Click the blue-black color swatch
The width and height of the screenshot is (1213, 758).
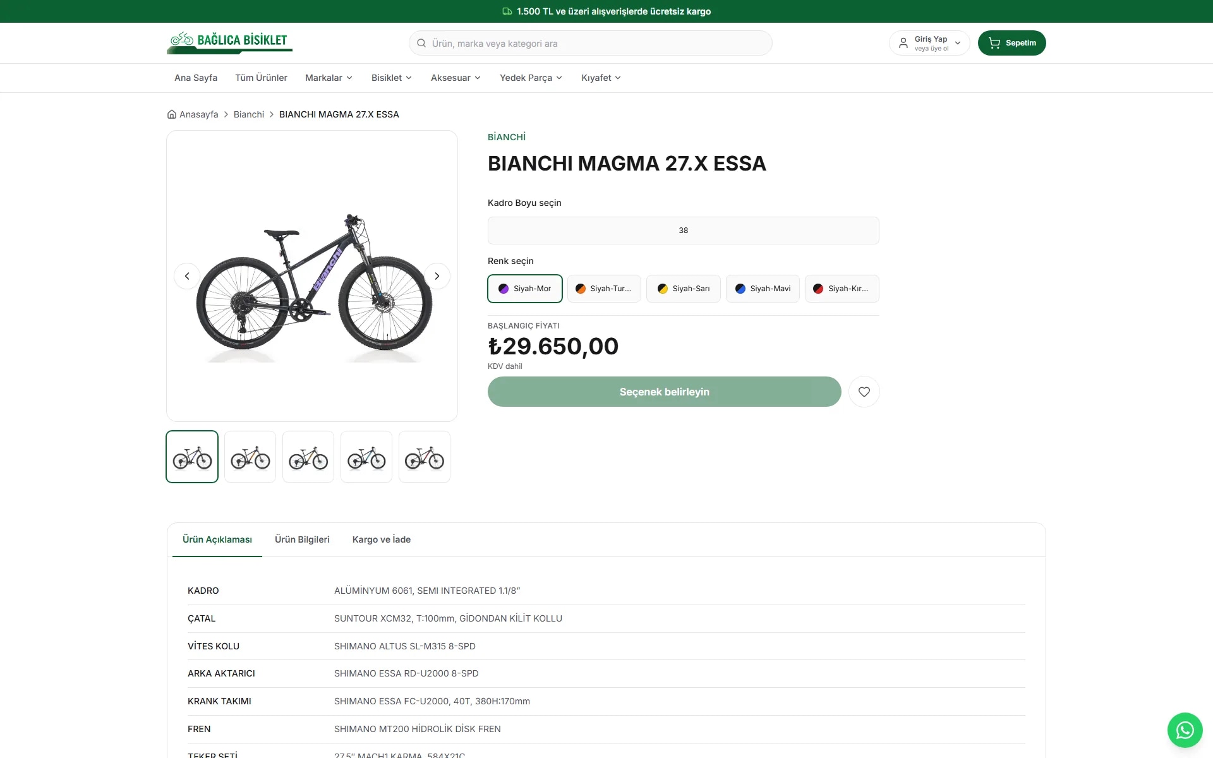[740, 289]
